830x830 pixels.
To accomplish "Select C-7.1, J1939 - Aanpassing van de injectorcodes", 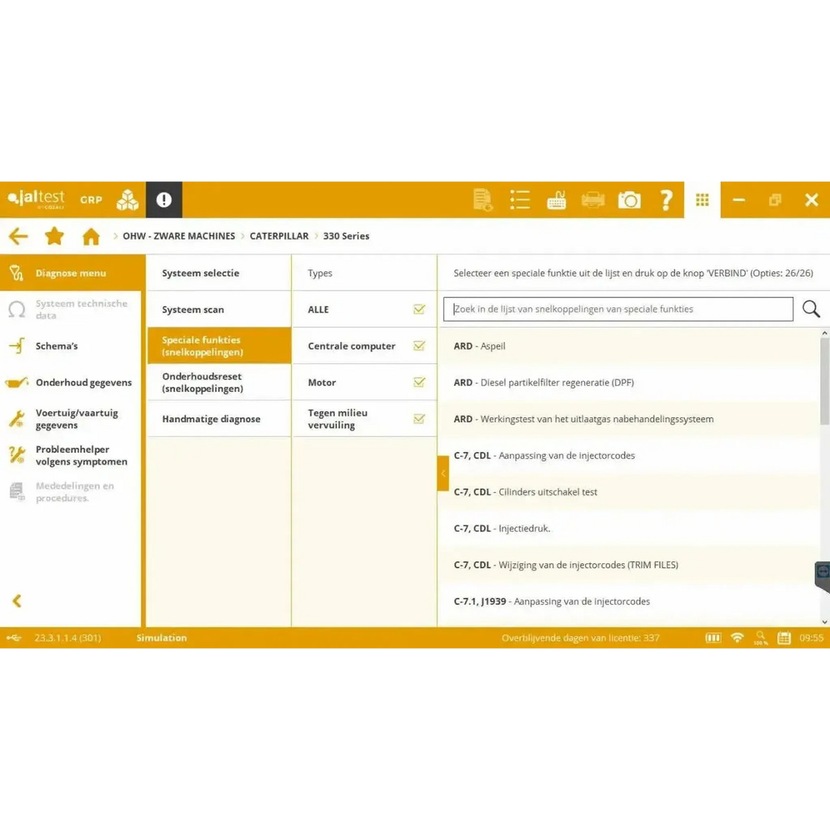I will click(x=628, y=601).
